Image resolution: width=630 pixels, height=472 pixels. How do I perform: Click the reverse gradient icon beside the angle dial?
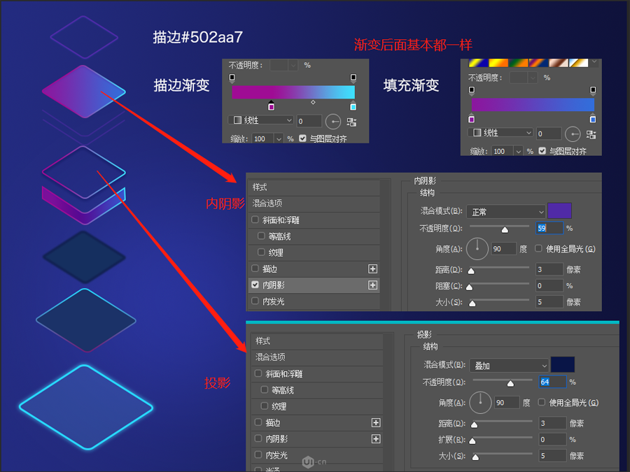pos(353,120)
